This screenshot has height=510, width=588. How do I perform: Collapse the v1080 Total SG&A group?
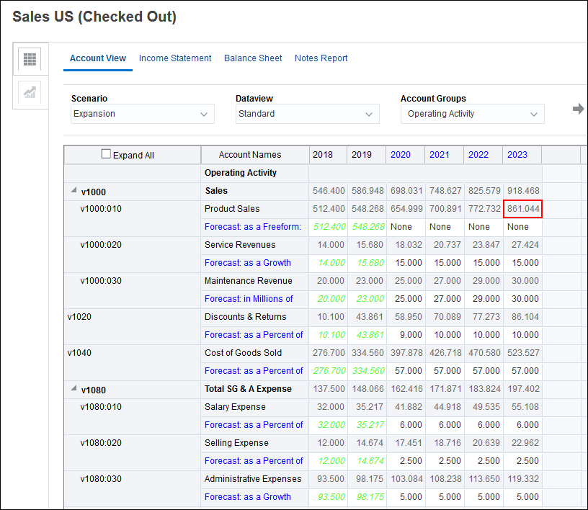tap(73, 389)
